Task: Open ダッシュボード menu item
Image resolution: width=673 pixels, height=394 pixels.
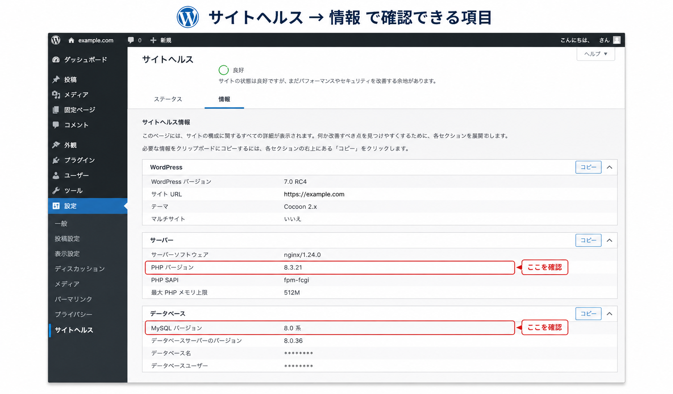Action: click(87, 60)
